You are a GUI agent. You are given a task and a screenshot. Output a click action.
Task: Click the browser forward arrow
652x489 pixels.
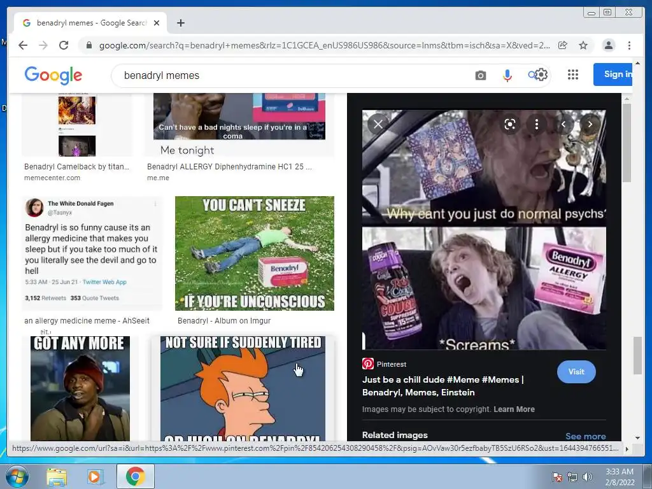click(x=43, y=45)
